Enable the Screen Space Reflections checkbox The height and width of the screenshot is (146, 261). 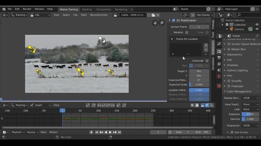tap(229, 44)
